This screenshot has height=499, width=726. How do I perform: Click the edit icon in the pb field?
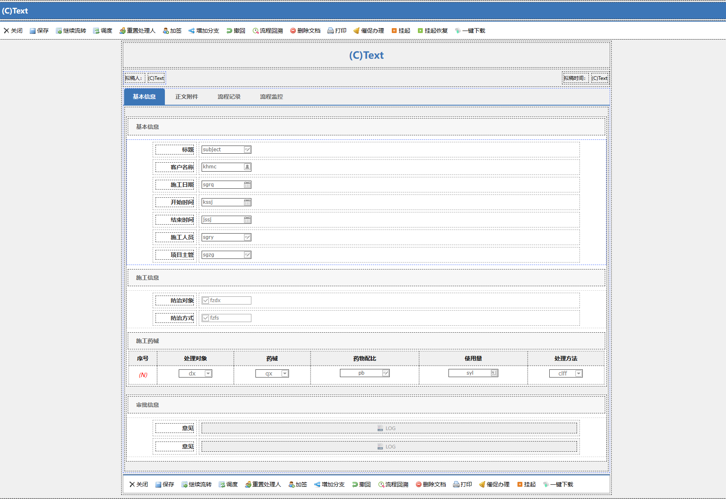click(386, 373)
